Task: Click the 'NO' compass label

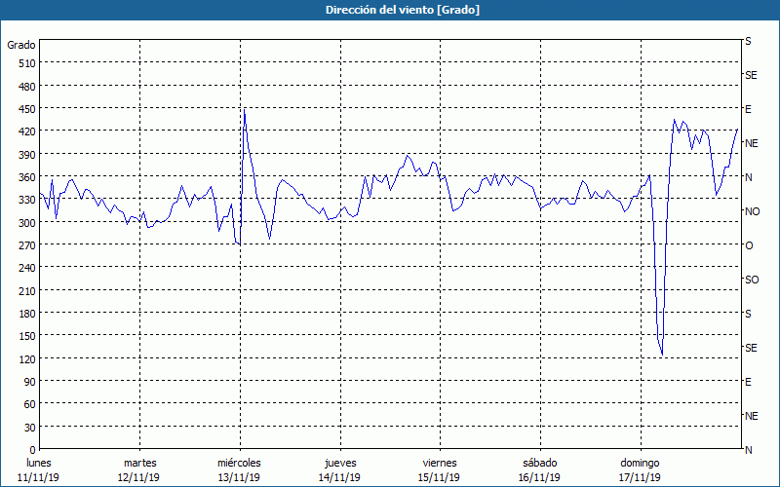Action: click(x=753, y=211)
